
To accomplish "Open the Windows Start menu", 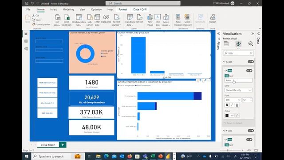I will [x=27, y=156].
